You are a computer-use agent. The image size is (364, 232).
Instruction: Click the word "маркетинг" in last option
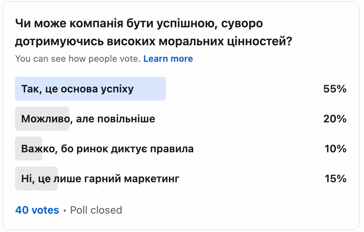[x=152, y=179]
